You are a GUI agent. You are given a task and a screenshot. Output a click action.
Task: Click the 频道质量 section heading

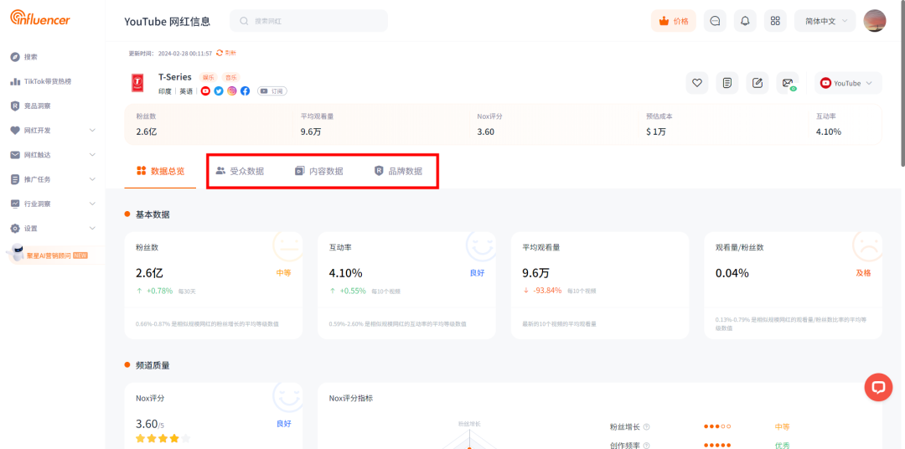(153, 365)
